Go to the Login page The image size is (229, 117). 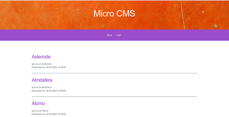point(118,35)
